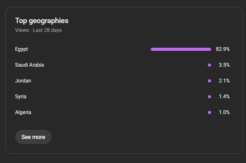
Task: Click empty card area right of See more
Action: tap(143, 137)
